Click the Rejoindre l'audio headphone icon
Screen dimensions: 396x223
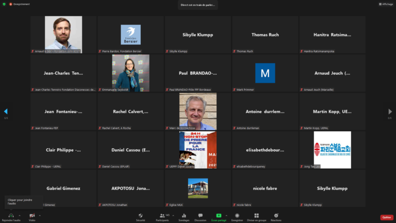11,215
